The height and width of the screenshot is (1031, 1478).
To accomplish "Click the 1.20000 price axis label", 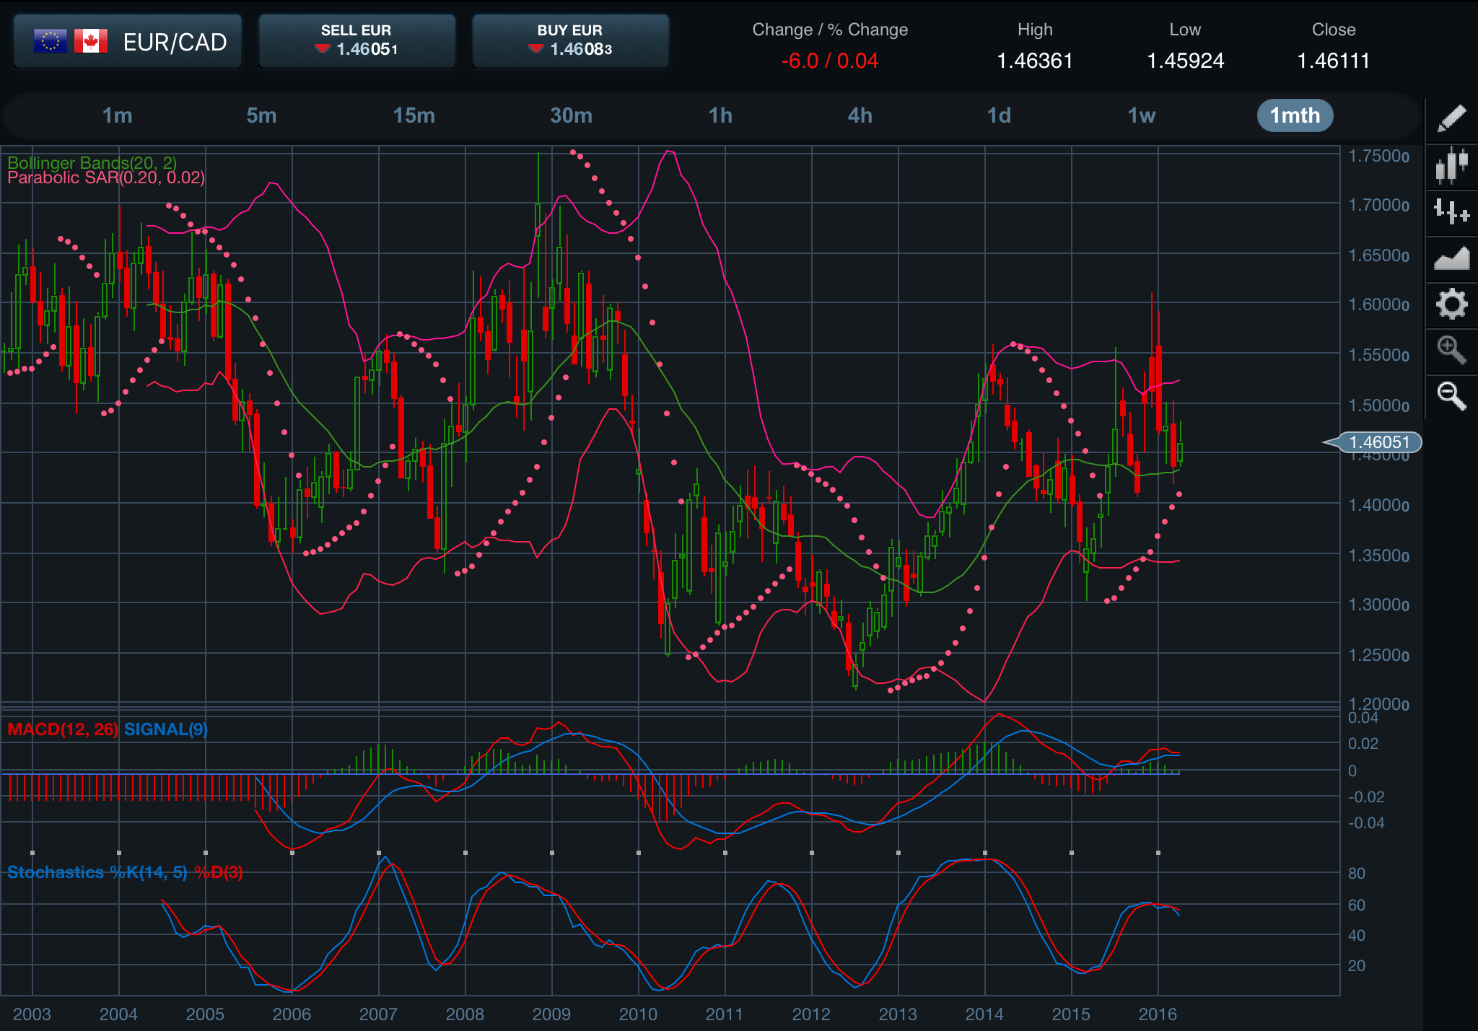I will (1378, 703).
